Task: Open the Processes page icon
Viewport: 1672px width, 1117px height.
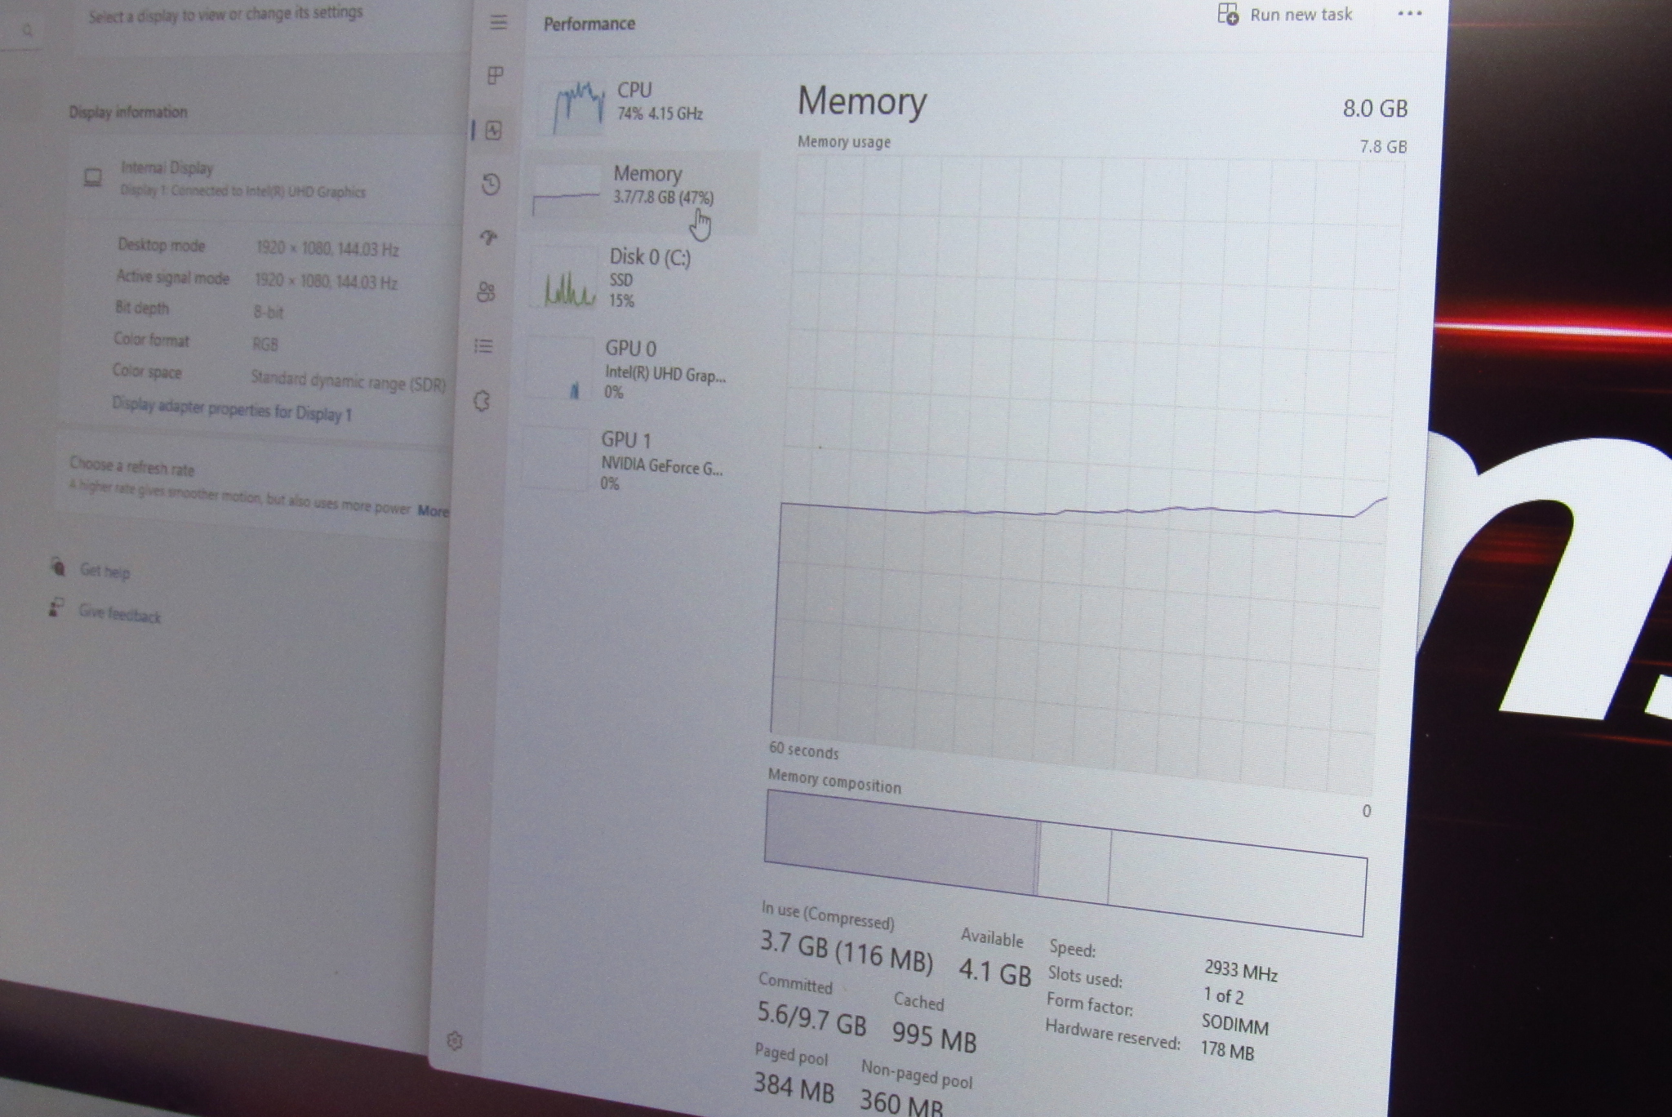Action: (495, 76)
